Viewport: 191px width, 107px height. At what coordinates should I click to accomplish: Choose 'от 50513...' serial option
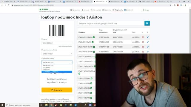[57, 70]
